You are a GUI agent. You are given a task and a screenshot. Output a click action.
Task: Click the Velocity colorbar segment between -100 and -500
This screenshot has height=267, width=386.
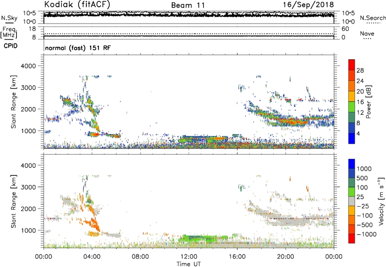point(352,220)
